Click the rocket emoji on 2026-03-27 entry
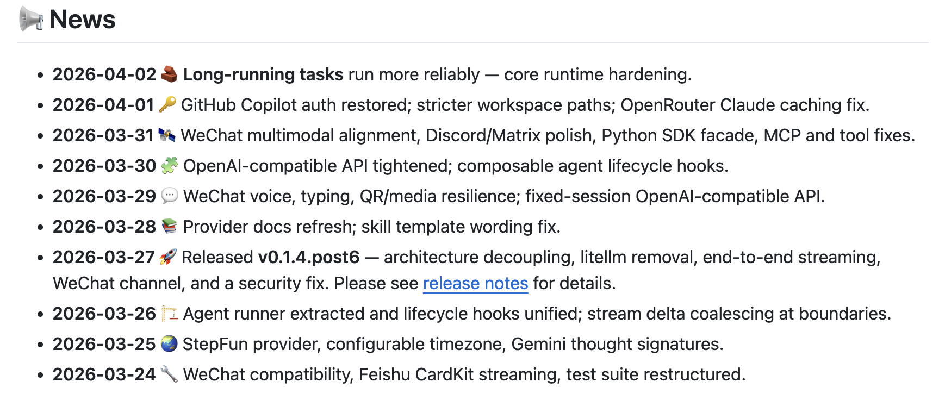Viewport: 945px width, 400px height. click(168, 257)
